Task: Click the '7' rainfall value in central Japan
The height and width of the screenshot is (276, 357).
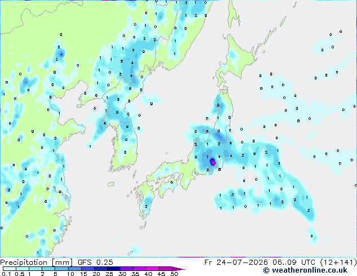Action: tap(207, 157)
